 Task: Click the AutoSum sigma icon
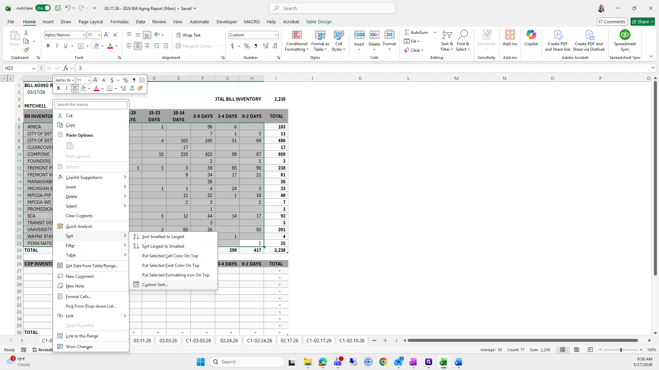[x=407, y=32]
